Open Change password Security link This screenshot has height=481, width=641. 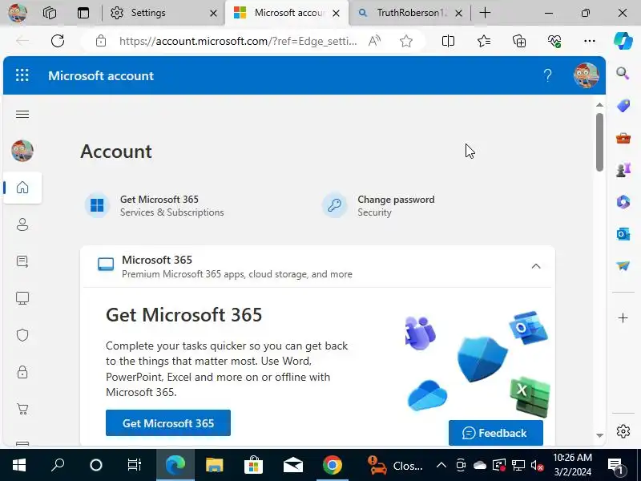point(378,205)
